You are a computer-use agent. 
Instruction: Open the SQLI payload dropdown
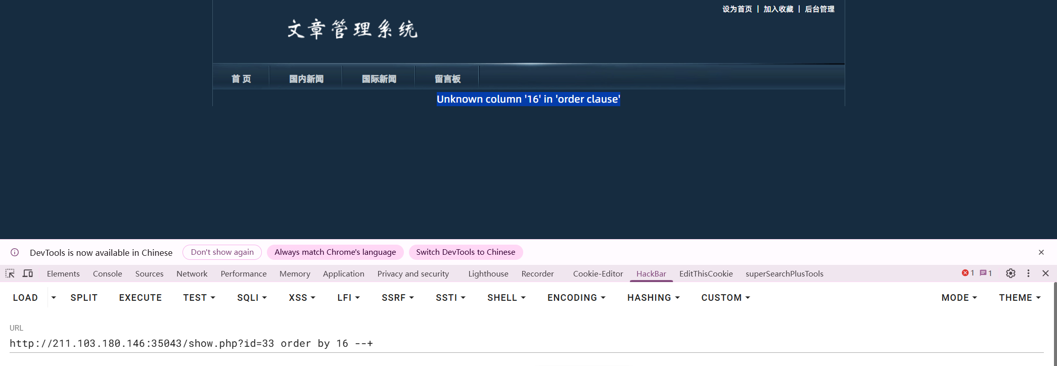coord(252,298)
